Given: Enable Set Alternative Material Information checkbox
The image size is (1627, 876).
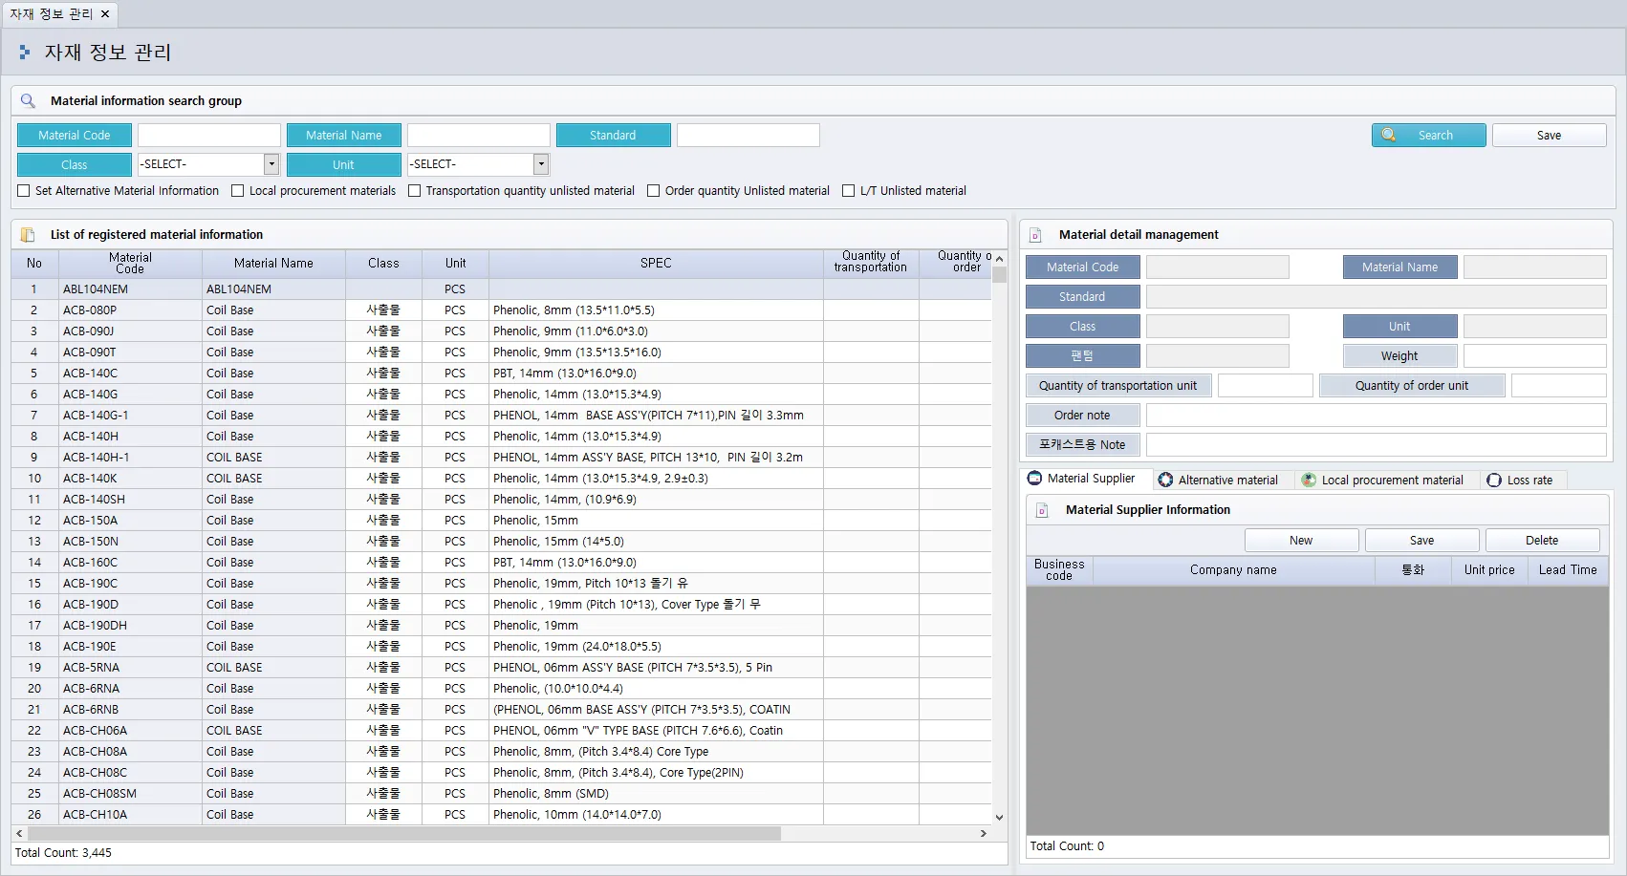Looking at the screenshot, I should (x=24, y=191).
